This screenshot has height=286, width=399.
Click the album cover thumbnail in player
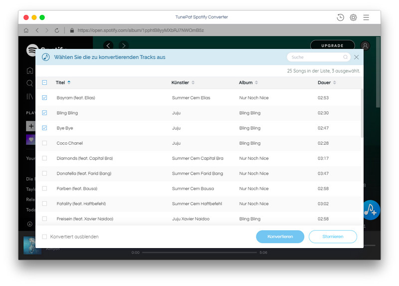pyautogui.click(x=32, y=245)
